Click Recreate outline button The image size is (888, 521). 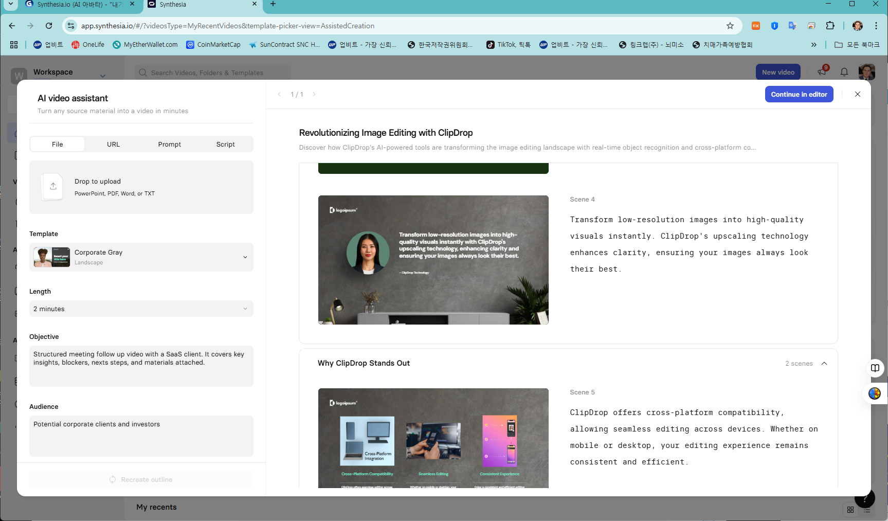pos(141,479)
